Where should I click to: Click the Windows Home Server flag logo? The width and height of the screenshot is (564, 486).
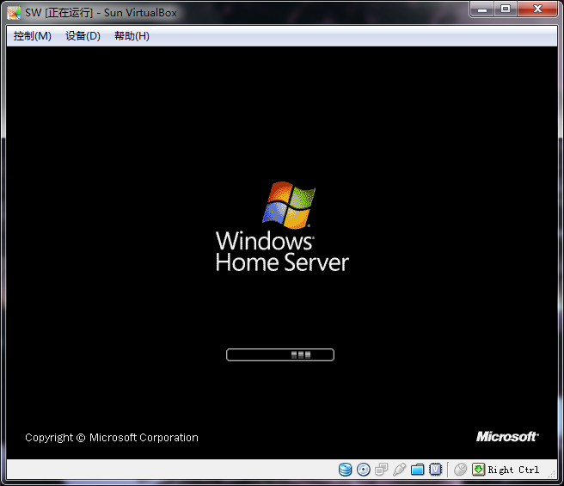coord(289,206)
